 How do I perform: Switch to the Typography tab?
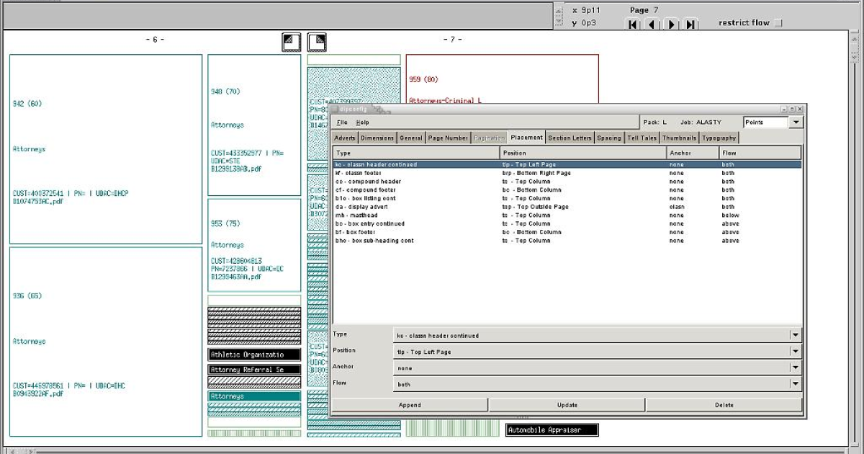[719, 138]
